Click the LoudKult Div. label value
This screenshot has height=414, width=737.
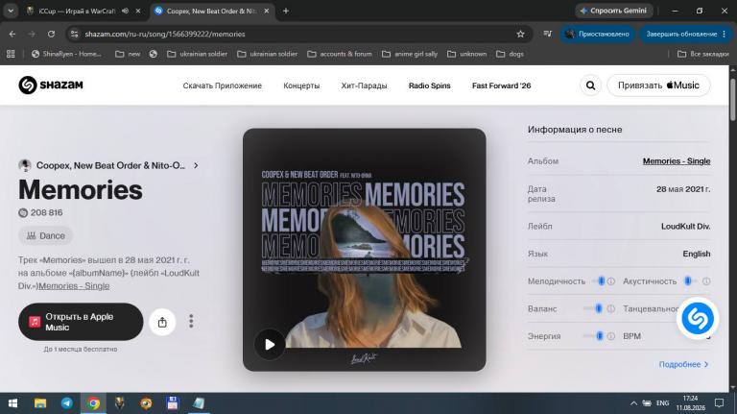click(x=686, y=227)
